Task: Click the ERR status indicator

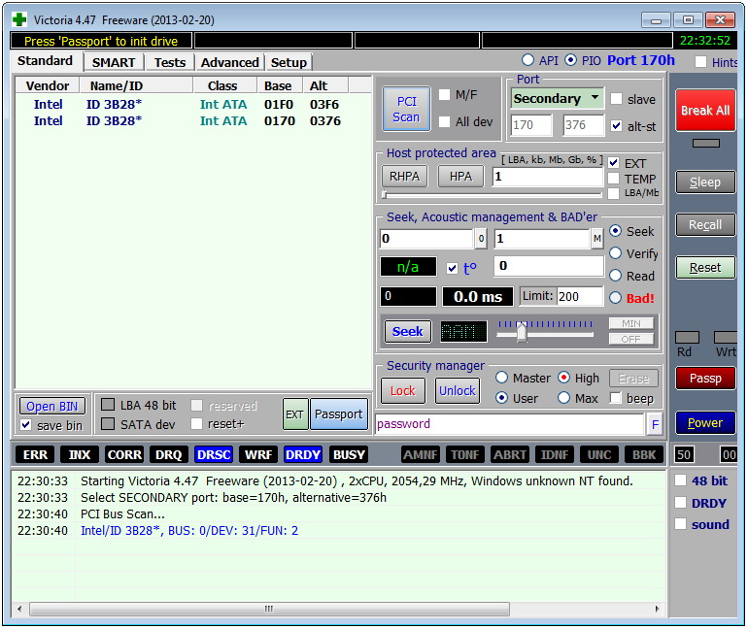Action: [35, 454]
